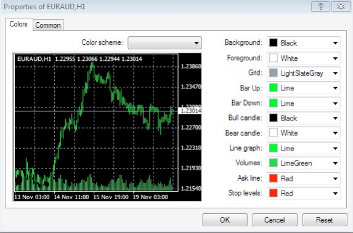This screenshot has height=233, width=353.
Task: Click the 1.21540 price axis label
Action: 191,188
